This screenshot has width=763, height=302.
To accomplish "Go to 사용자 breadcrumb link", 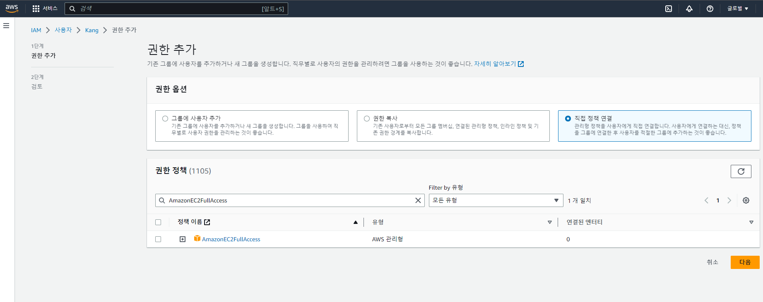I will point(63,30).
